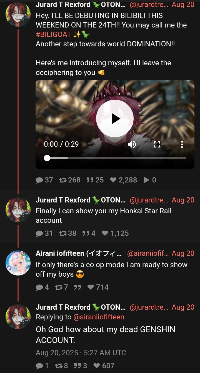Seek along the video progress bar
The image size is (200, 373).
pyautogui.click(x=115, y=158)
